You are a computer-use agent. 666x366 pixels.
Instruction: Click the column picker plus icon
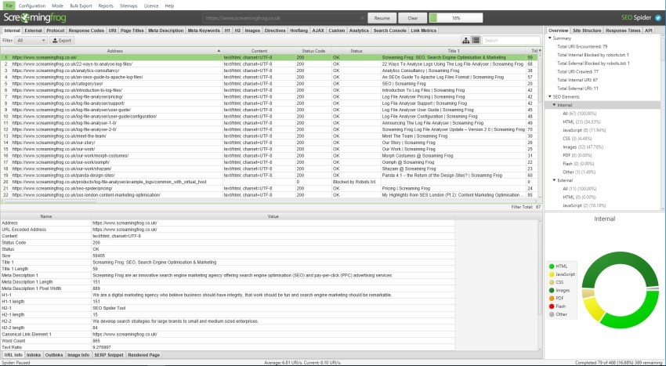pos(540,51)
